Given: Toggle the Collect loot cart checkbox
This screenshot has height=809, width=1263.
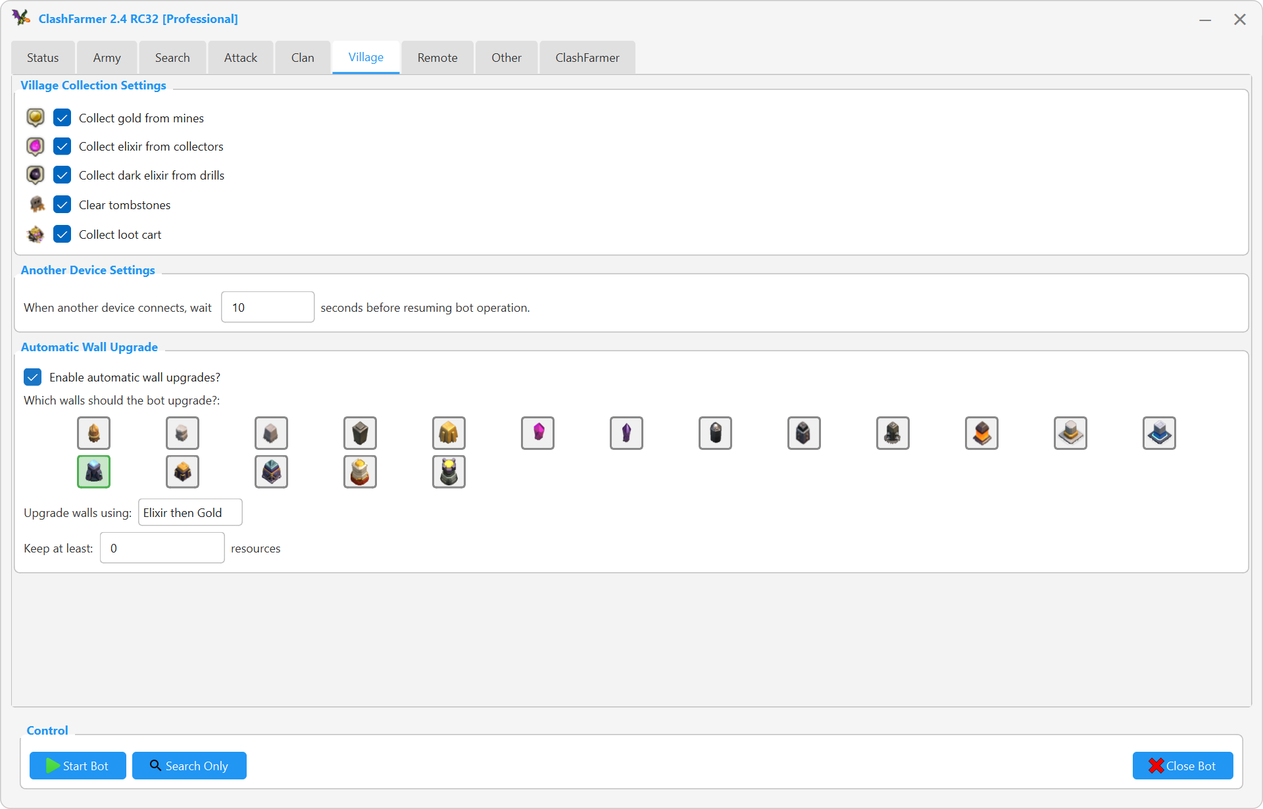Looking at the screenshot, I should click(62, 234).
